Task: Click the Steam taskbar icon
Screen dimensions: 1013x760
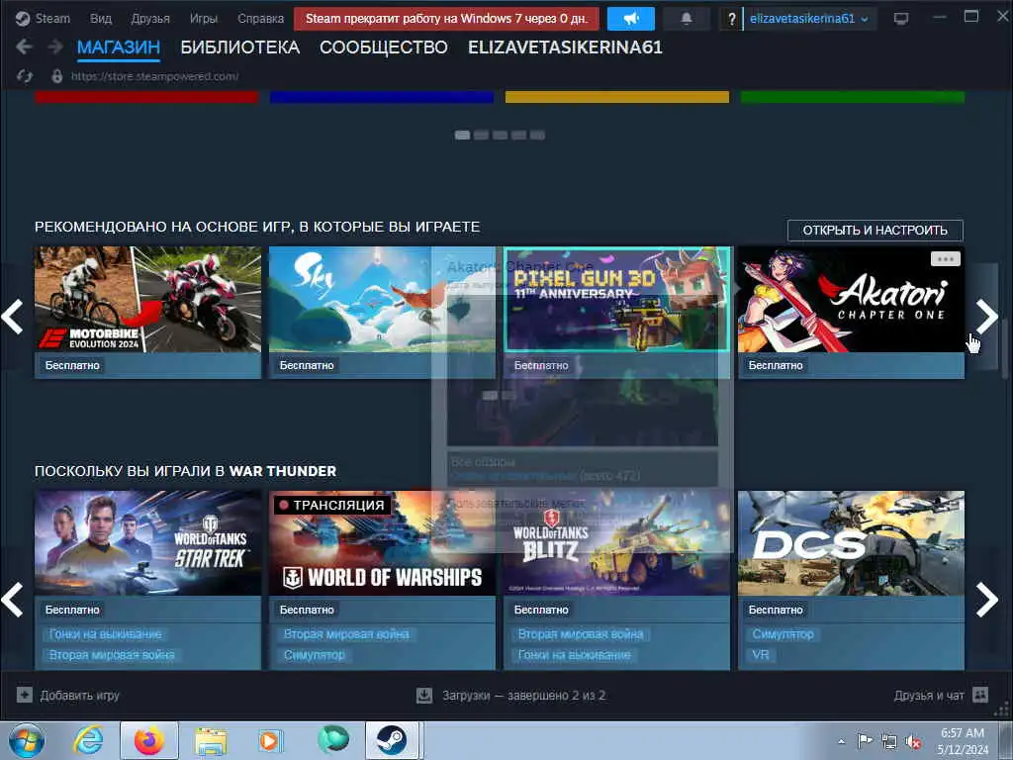Action: click(392, 740)
